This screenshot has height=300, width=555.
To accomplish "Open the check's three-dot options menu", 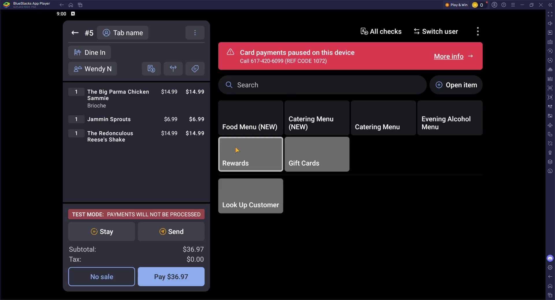I will pos(195,33).
